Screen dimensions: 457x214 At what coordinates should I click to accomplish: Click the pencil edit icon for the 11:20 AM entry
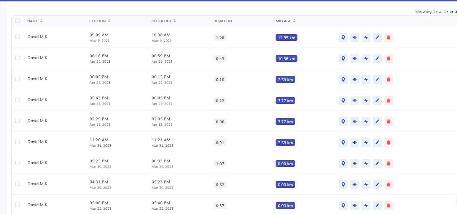tap(377, 142)
